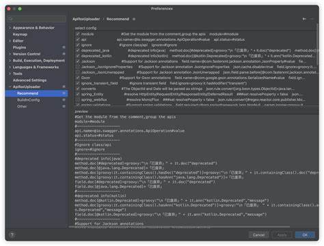The width and height of the screenshot is (324, 246).
Task: Click the 'select config' label
Action: (85, 28)
